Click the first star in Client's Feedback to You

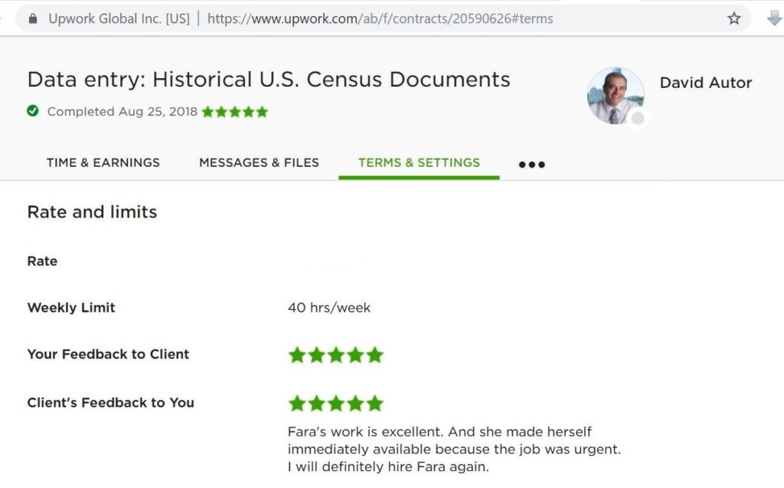coord(298,402)
